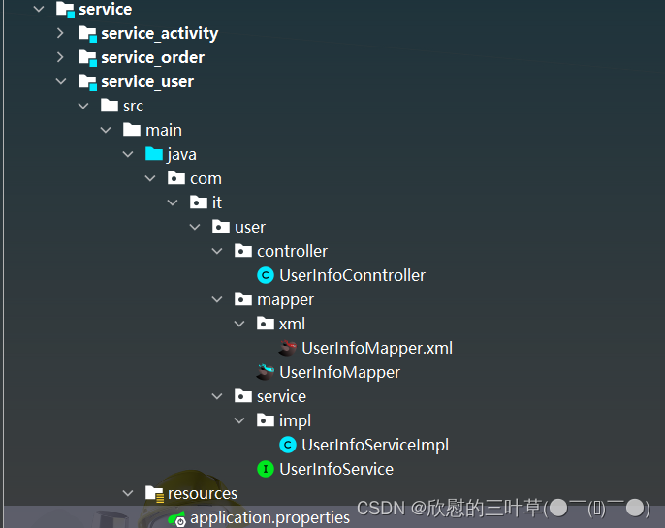Click the user package icon
665x528 pixels.
pos(221,227)
